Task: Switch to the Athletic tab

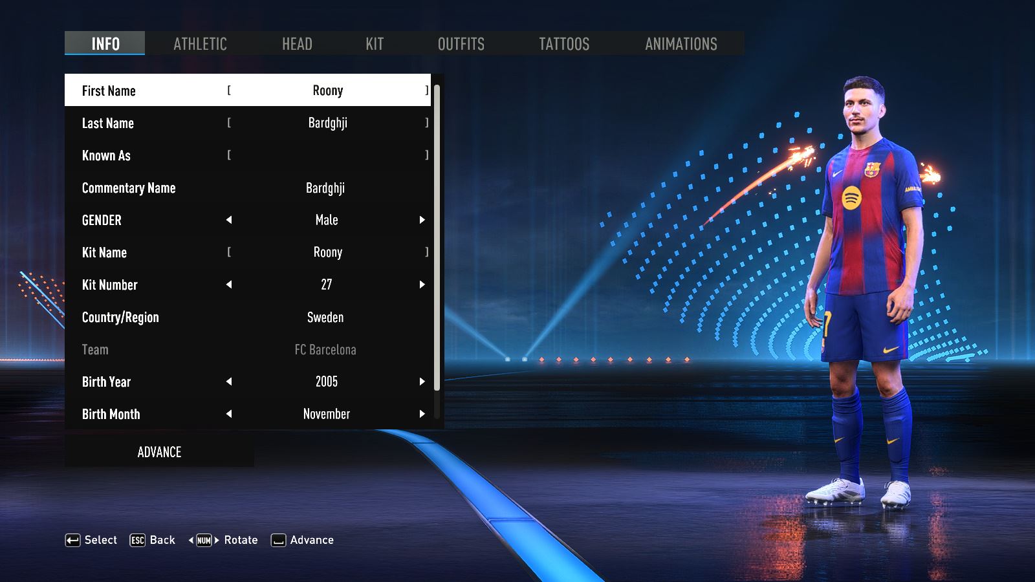Action: click(x=200, y=44)
